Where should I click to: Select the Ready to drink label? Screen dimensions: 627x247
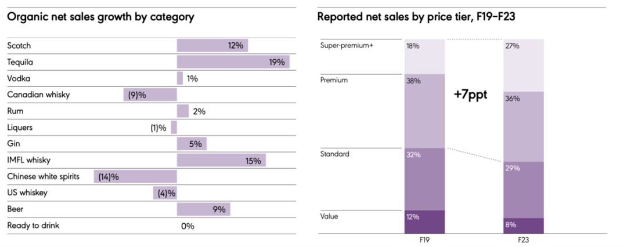click(33, 226)
